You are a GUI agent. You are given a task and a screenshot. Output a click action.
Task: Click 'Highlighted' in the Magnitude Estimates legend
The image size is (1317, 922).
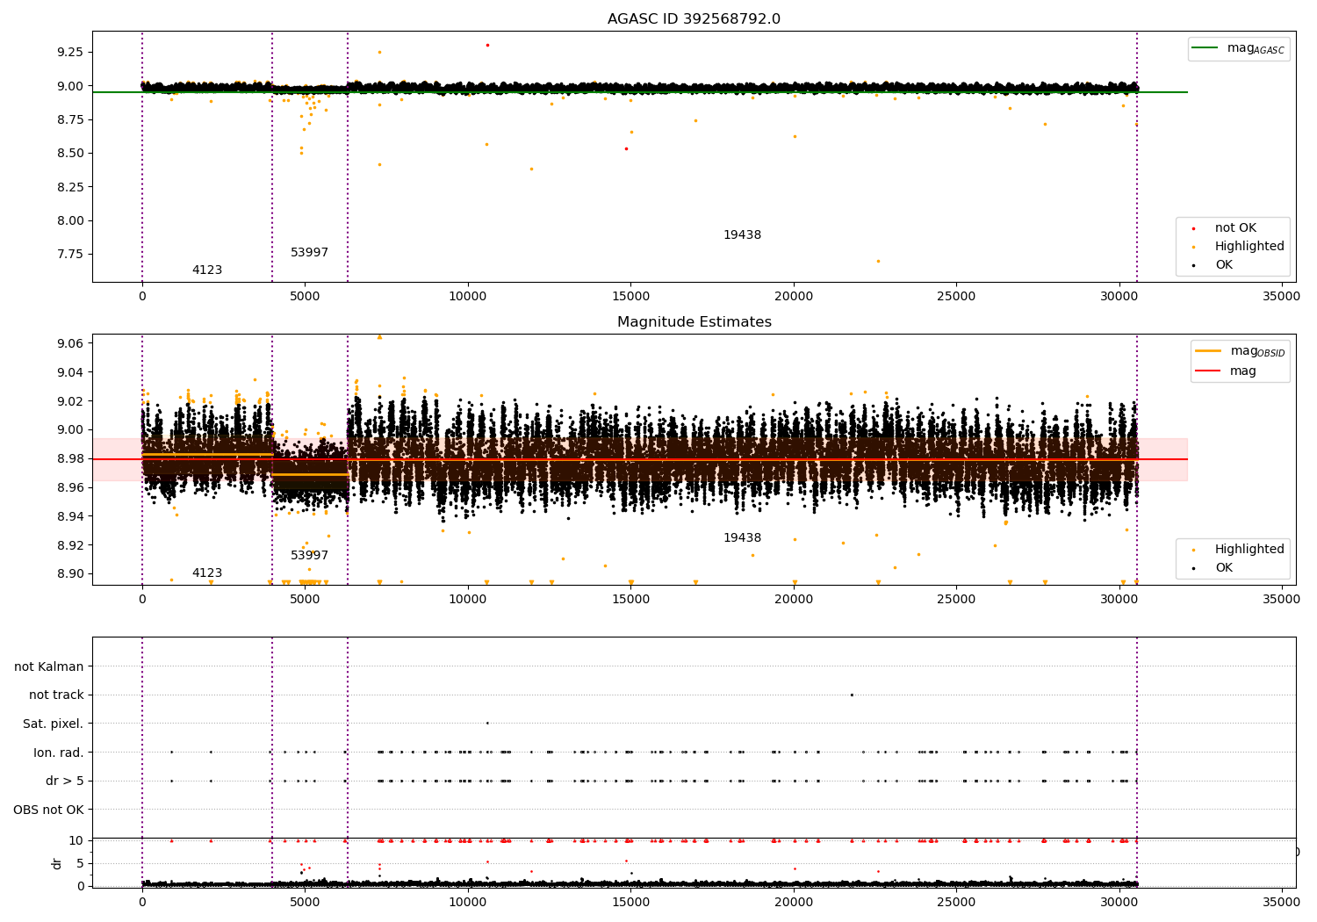[x=1239, y=550]
